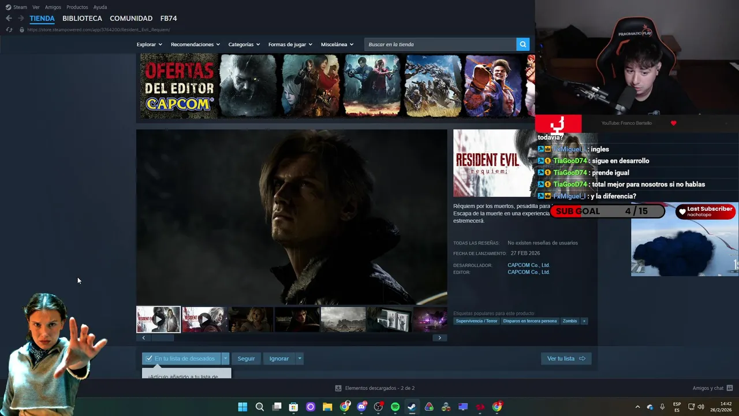Viewport: 739px width, 416px height.
Task: Open OBS Studio from the taskbar
Action: 378,407
